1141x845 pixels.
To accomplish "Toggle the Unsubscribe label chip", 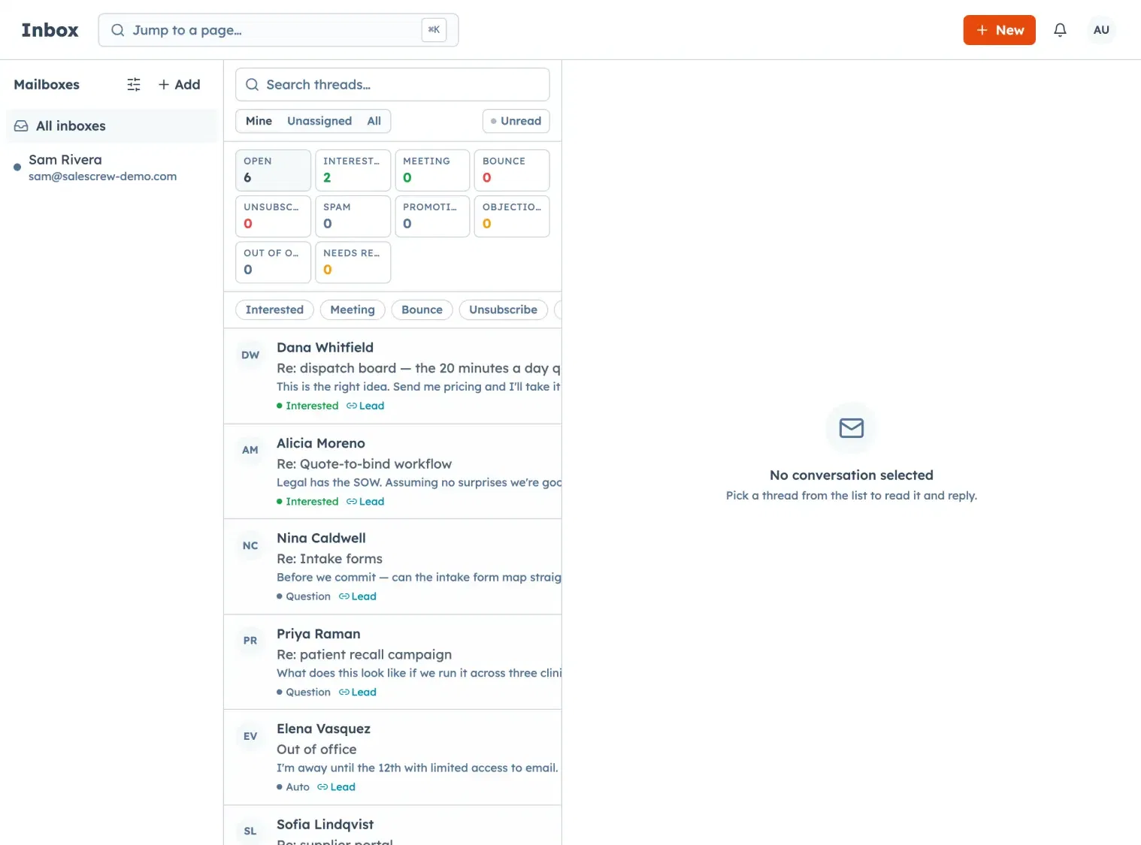I will [503, 309].
